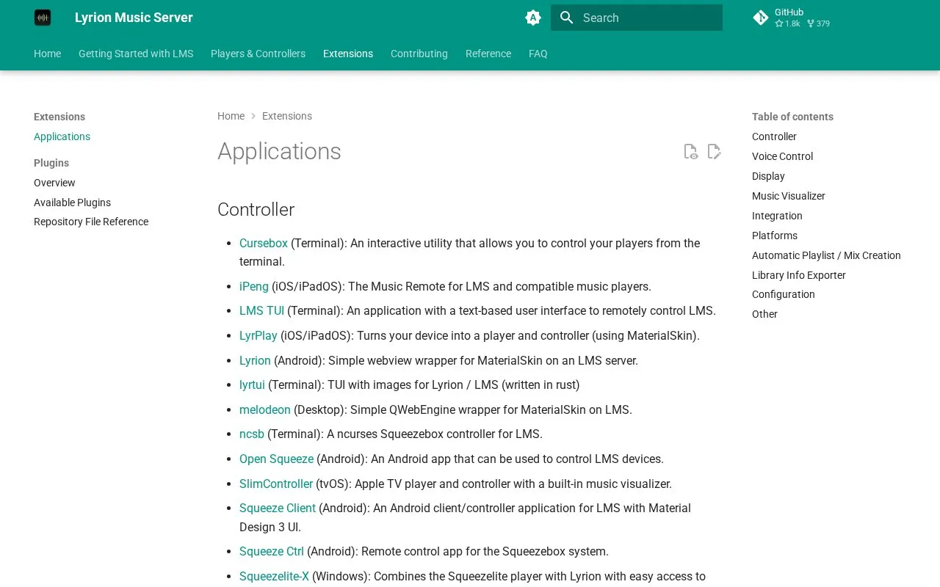
Task: Open the Cursebox link
Action: (x=264, y=243)
